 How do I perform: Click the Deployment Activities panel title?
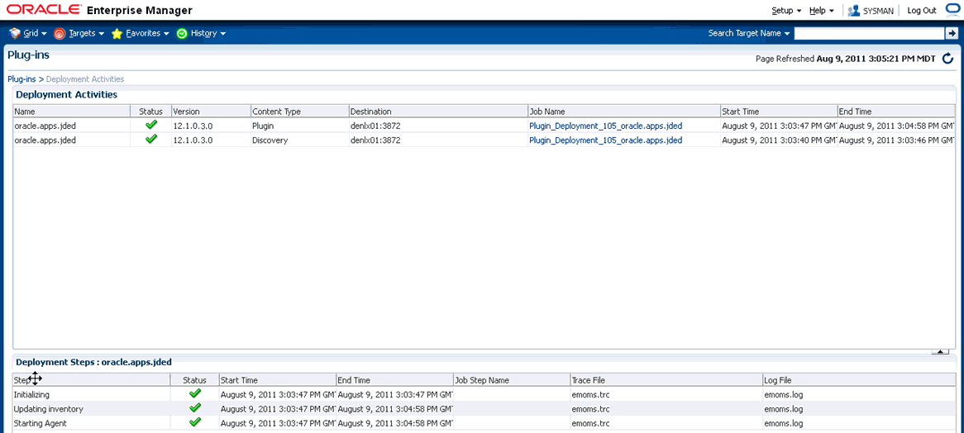[66, 94]
